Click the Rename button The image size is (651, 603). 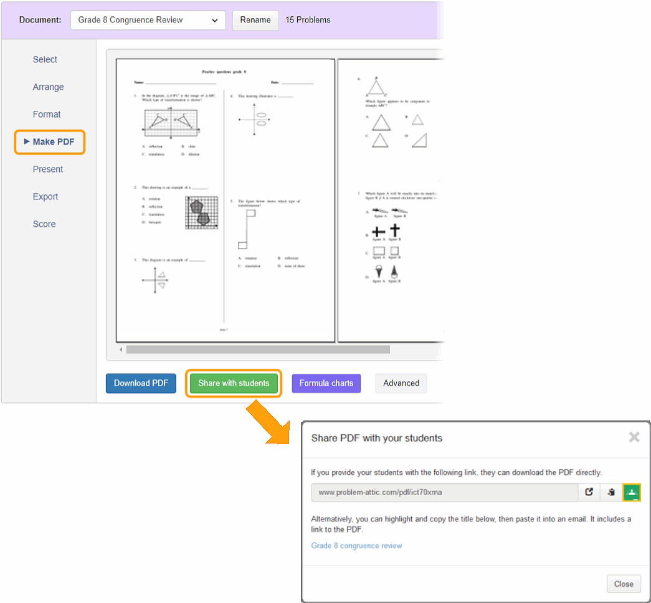pos(255,20)
